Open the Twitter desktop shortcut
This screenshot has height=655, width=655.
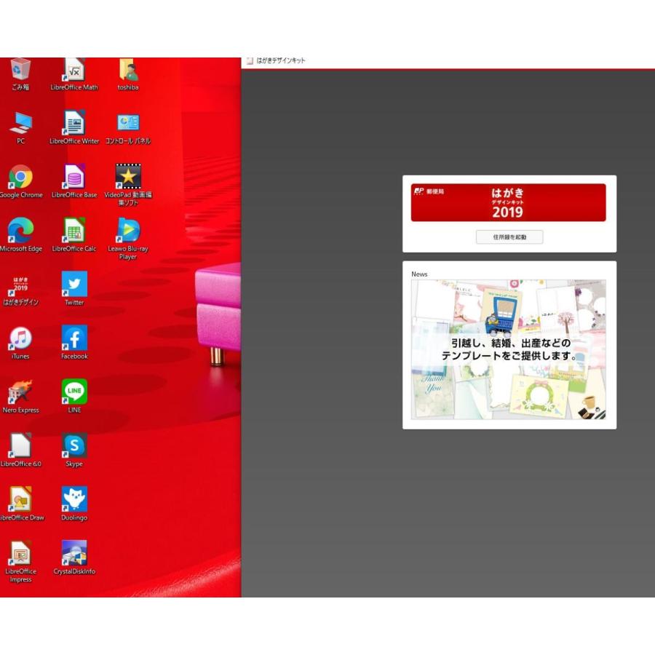pos(74,285)
